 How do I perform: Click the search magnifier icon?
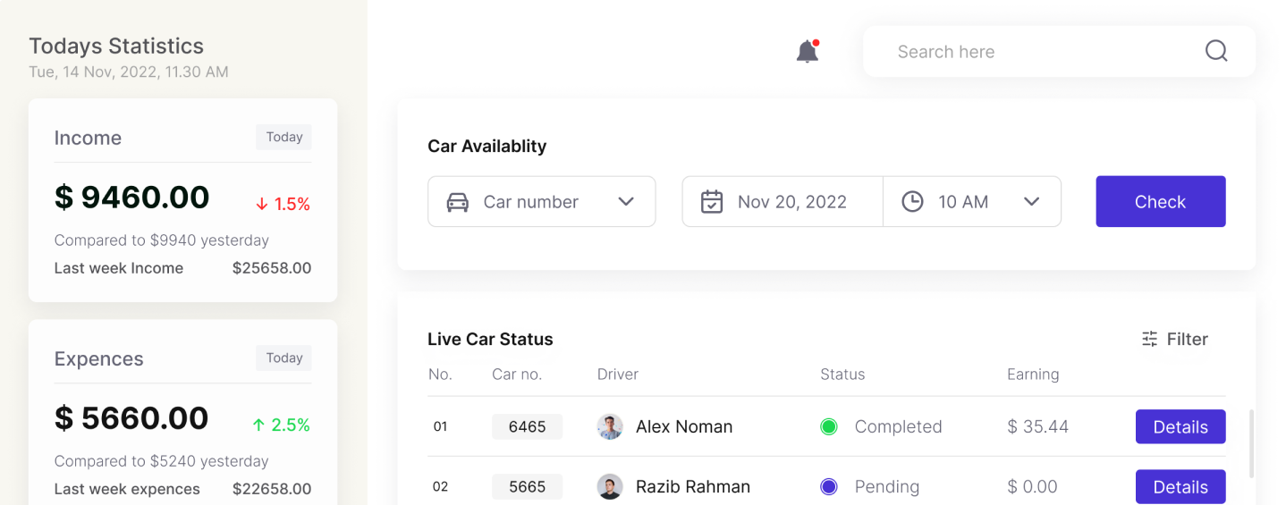pyautogui.click(x=1216, y=51)
